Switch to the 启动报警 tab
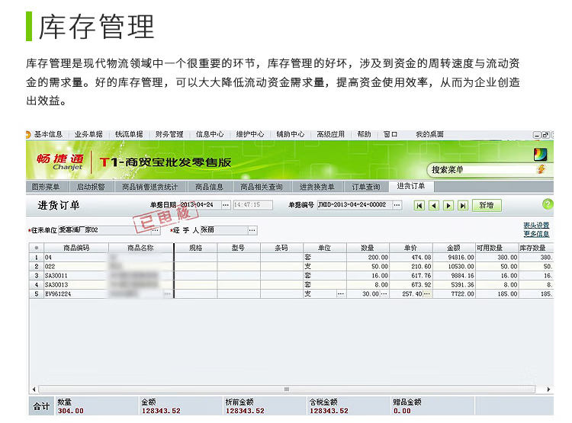572x423 pixels. pos(91,187)
